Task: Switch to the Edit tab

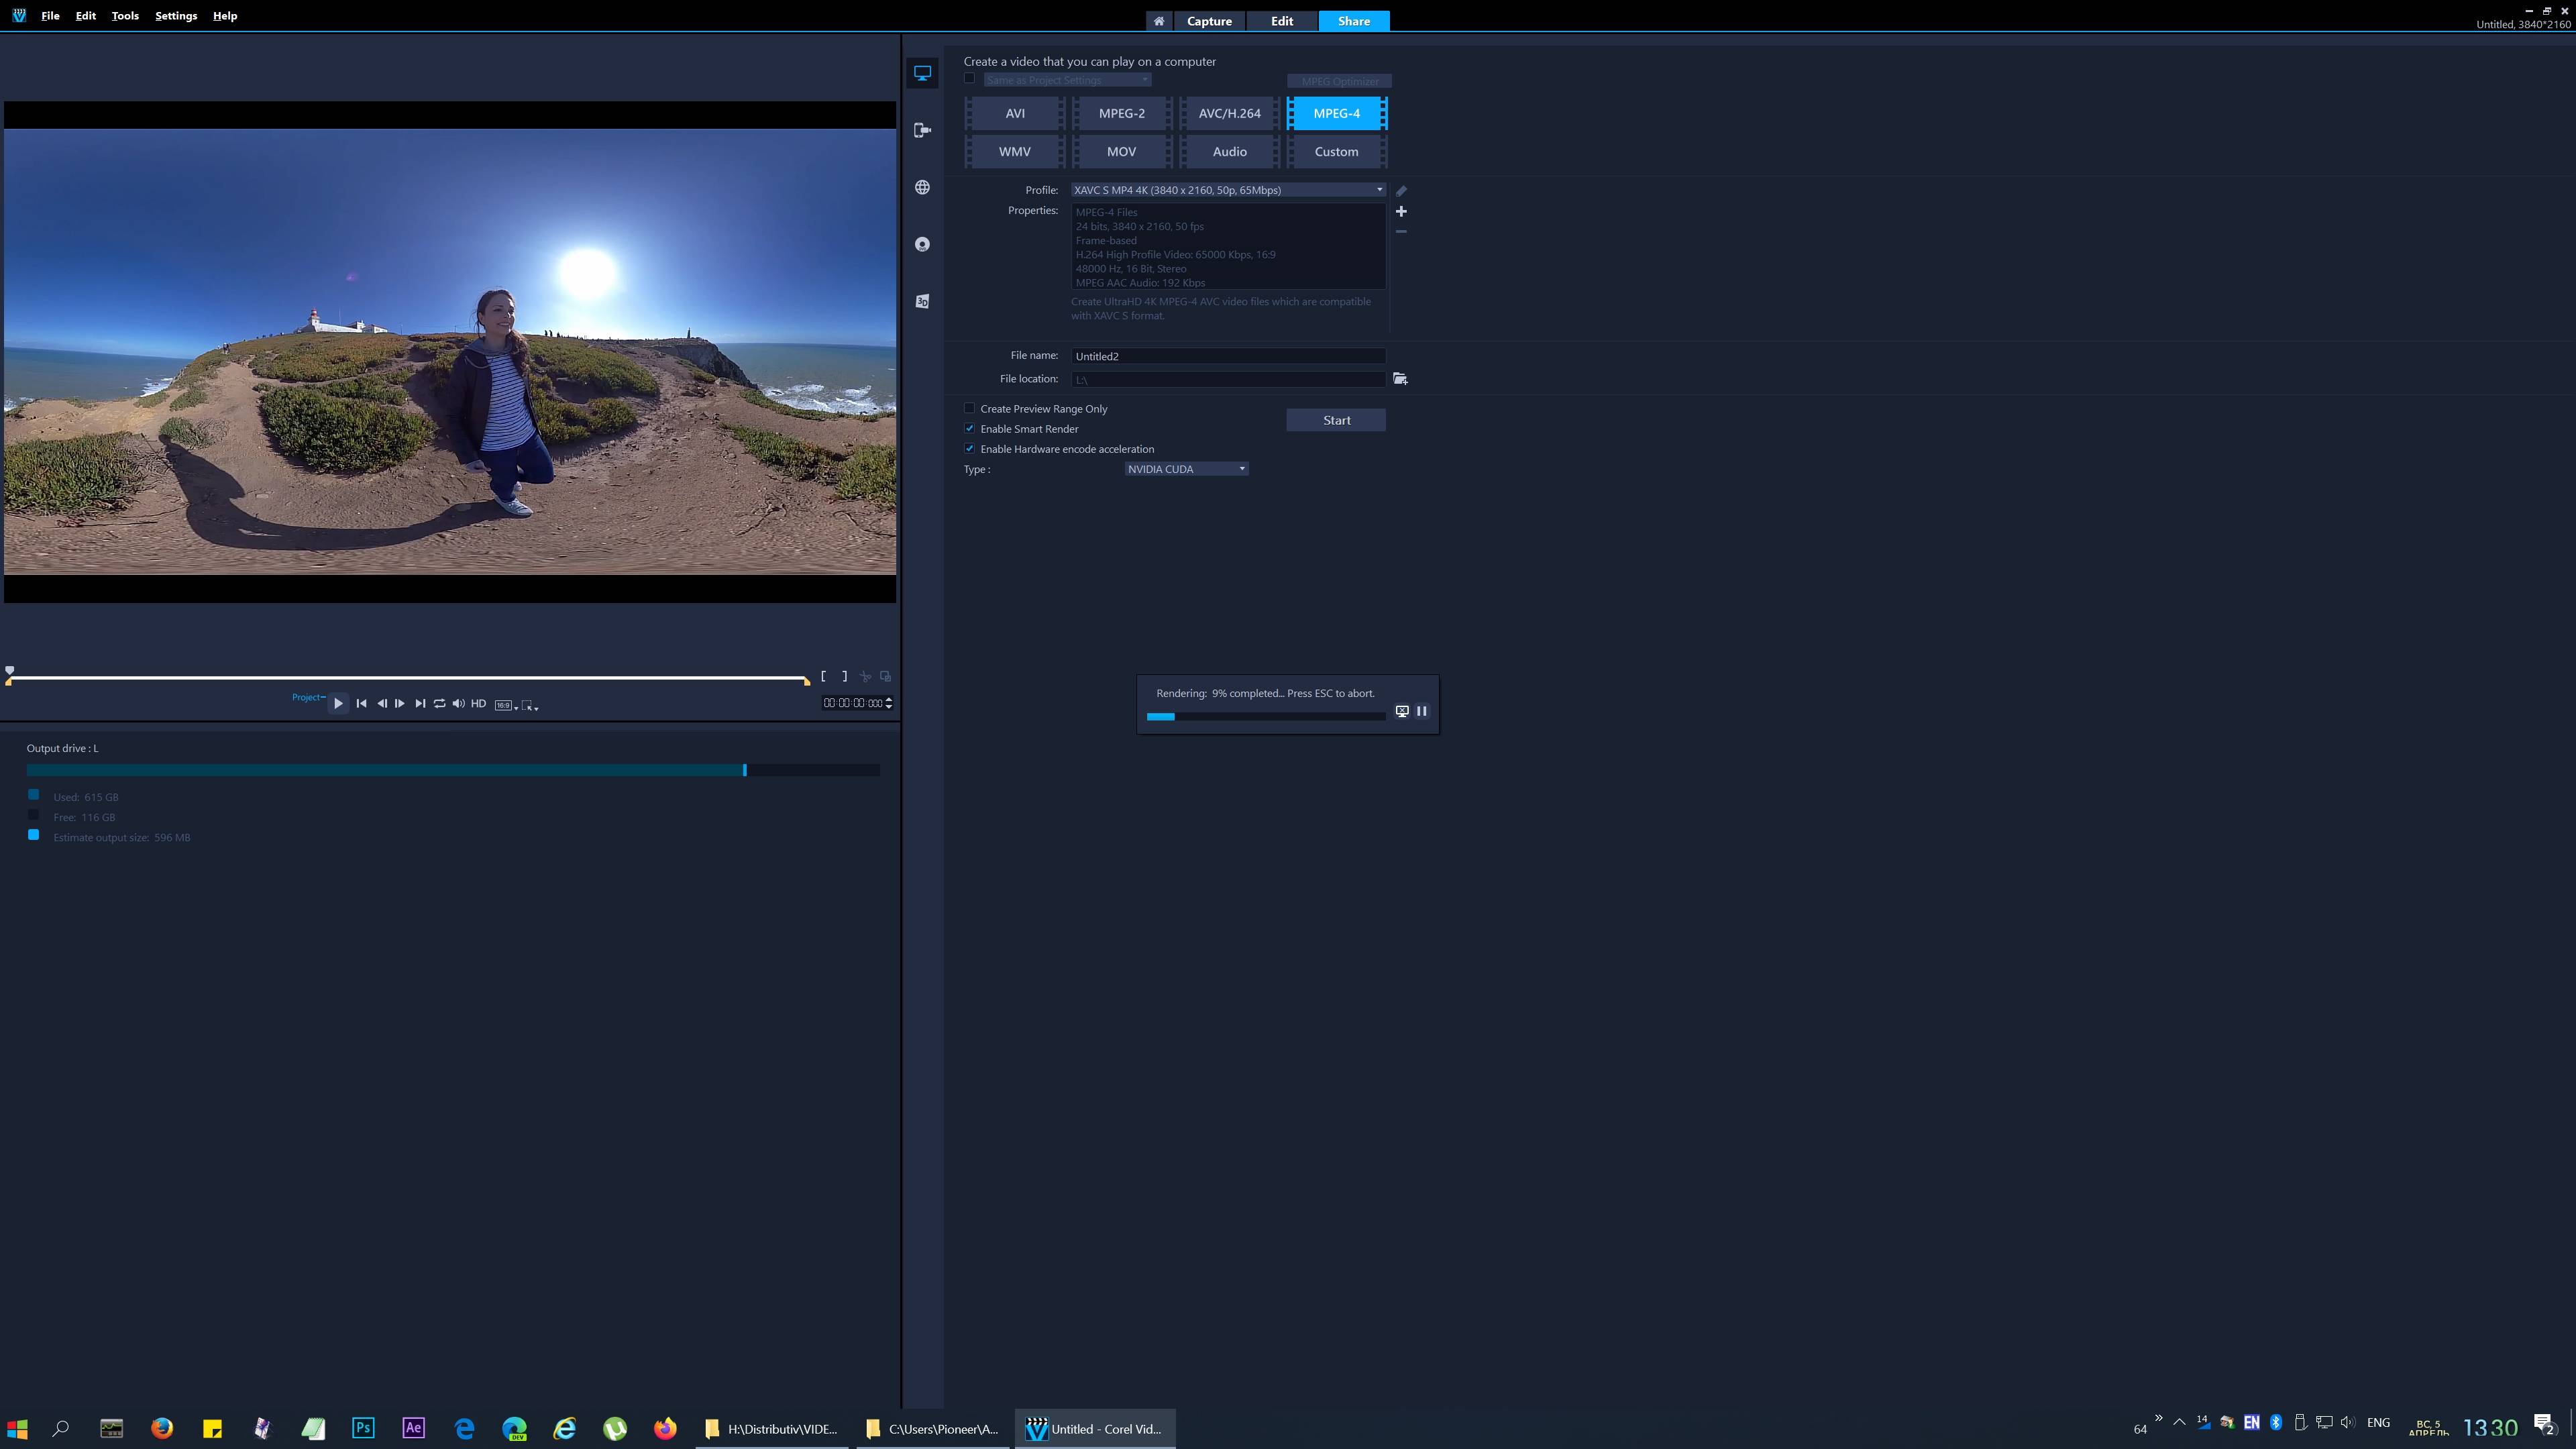Action: coord(1281,21)
